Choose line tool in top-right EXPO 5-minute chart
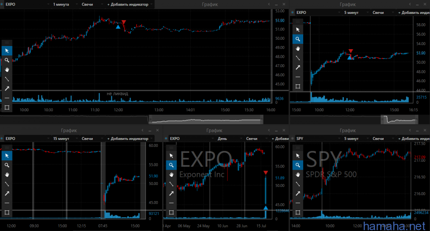 298,58
